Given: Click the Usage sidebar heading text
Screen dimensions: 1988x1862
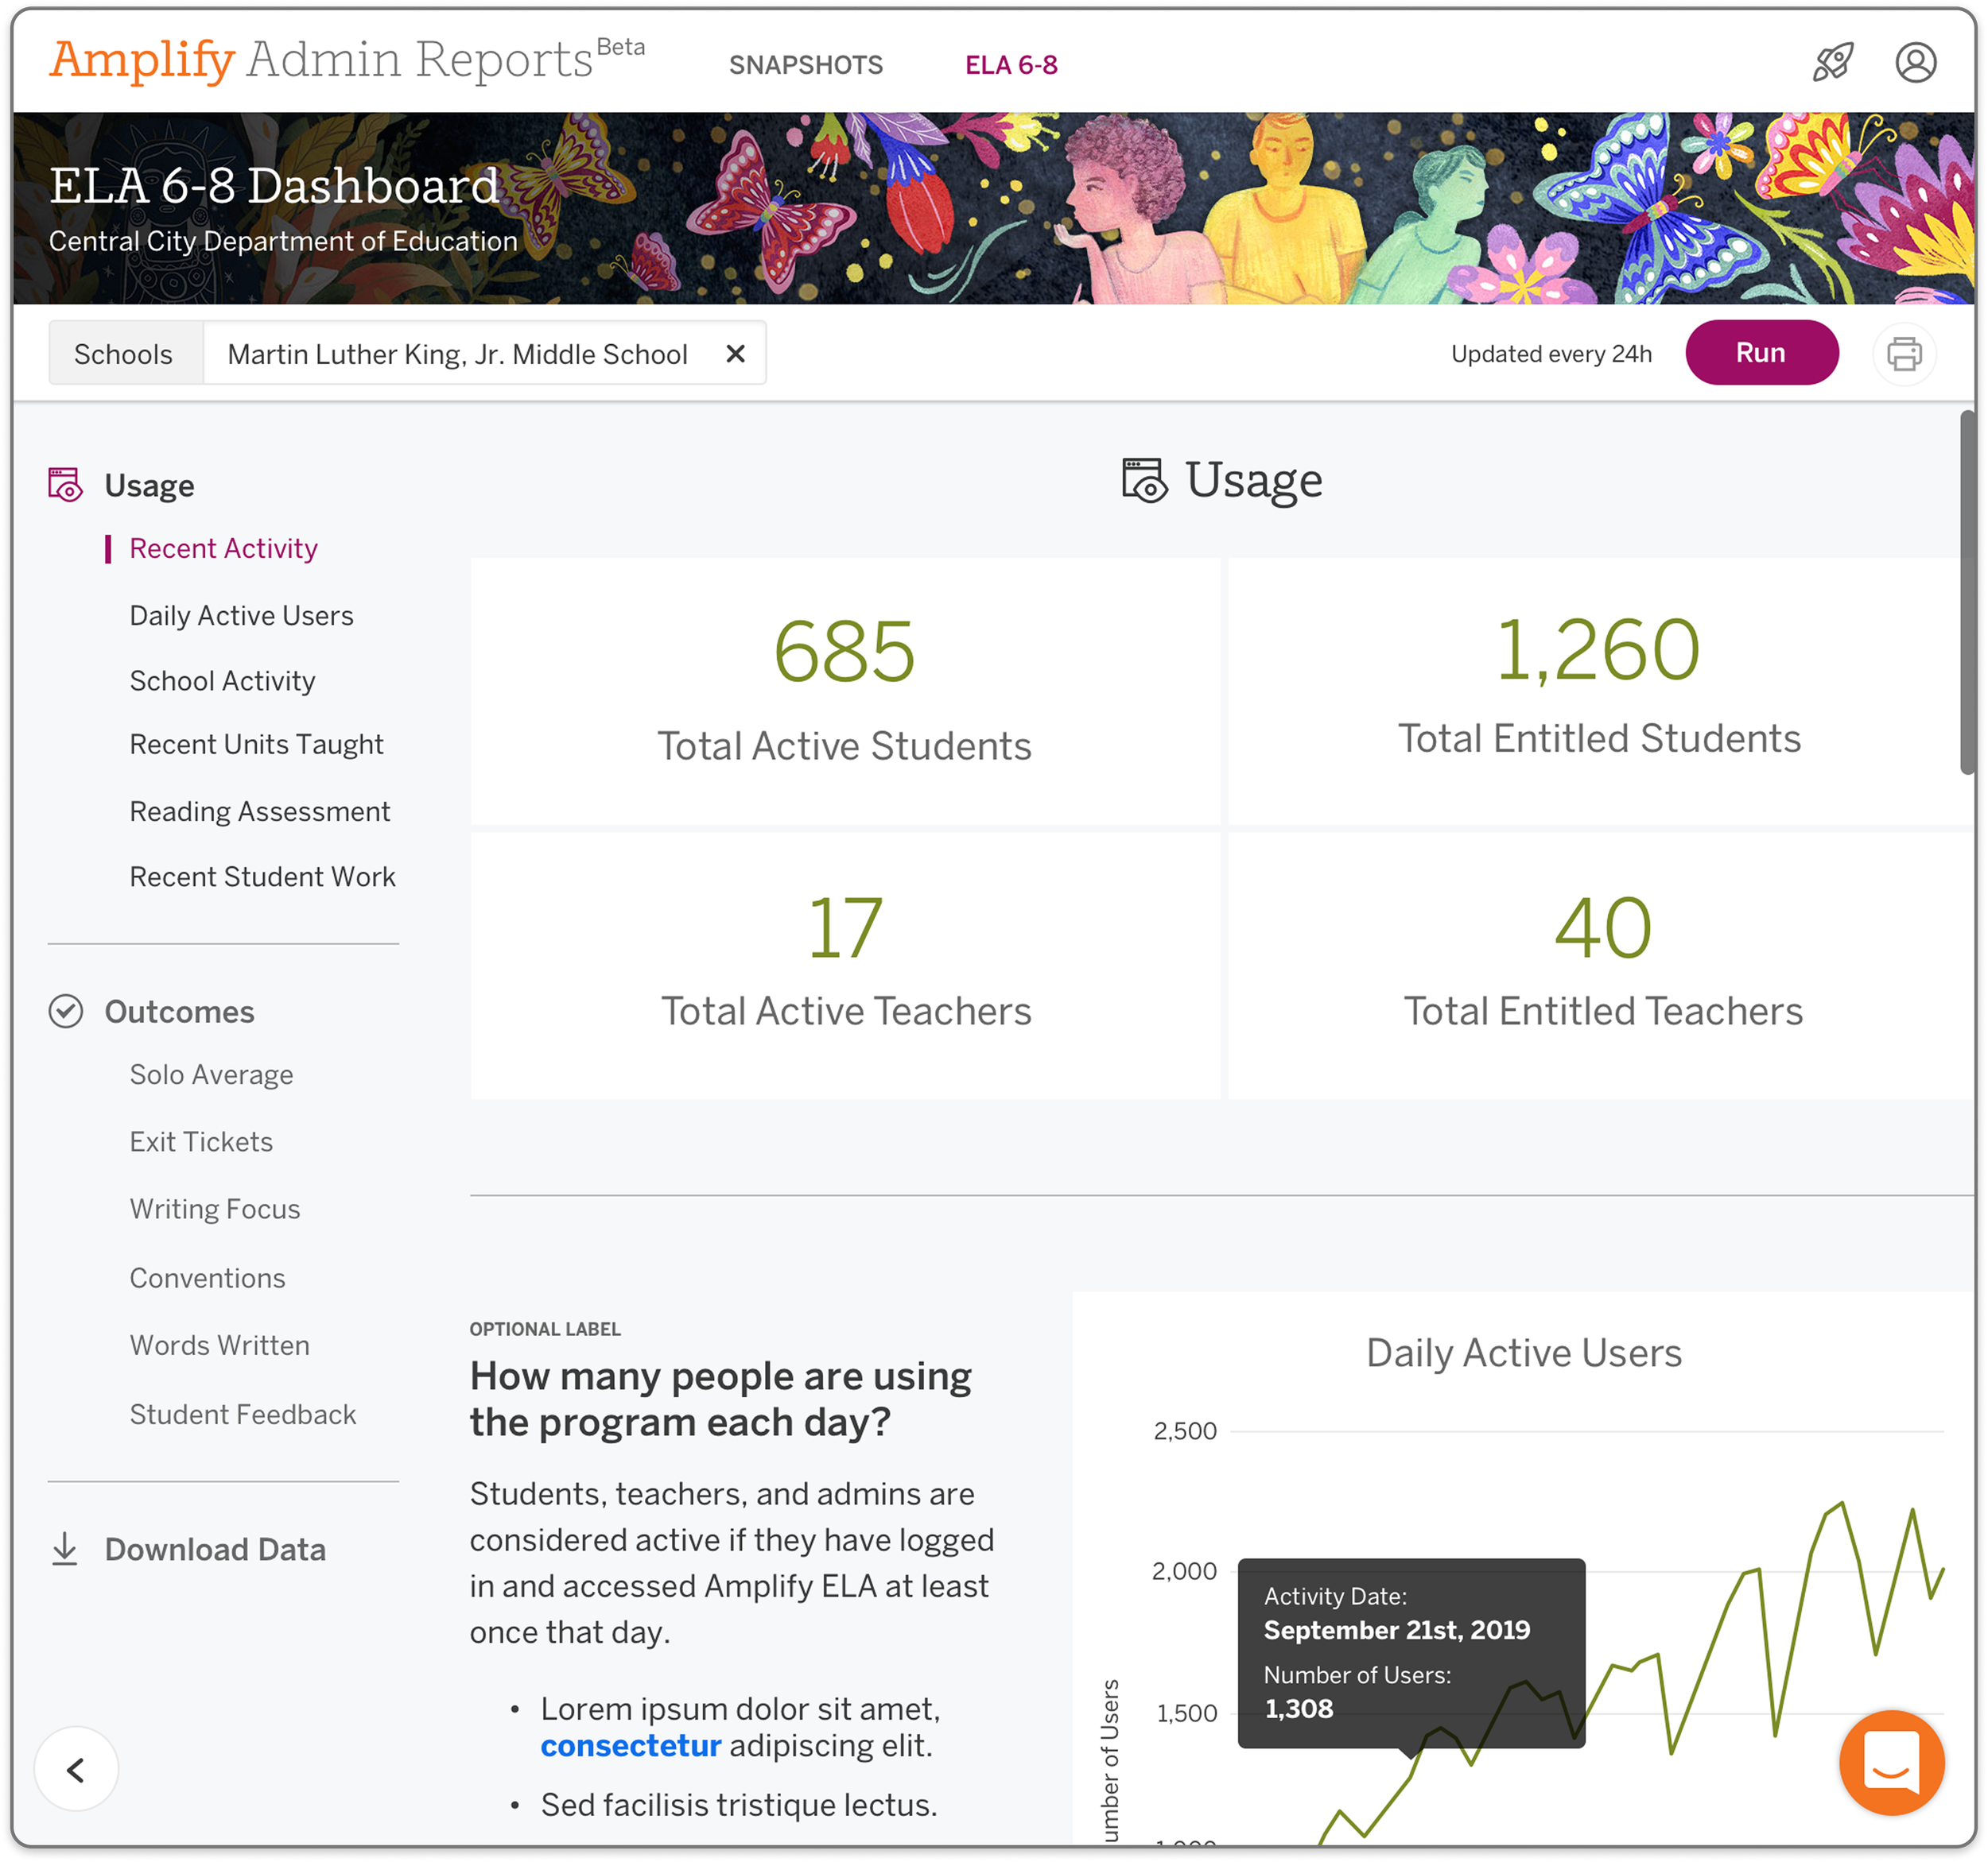Looking at the screenshot, I should (150, 486).
